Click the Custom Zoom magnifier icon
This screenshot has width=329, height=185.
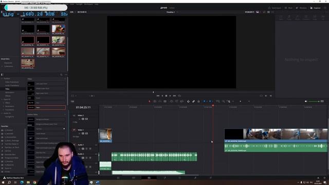coord(229,102)
